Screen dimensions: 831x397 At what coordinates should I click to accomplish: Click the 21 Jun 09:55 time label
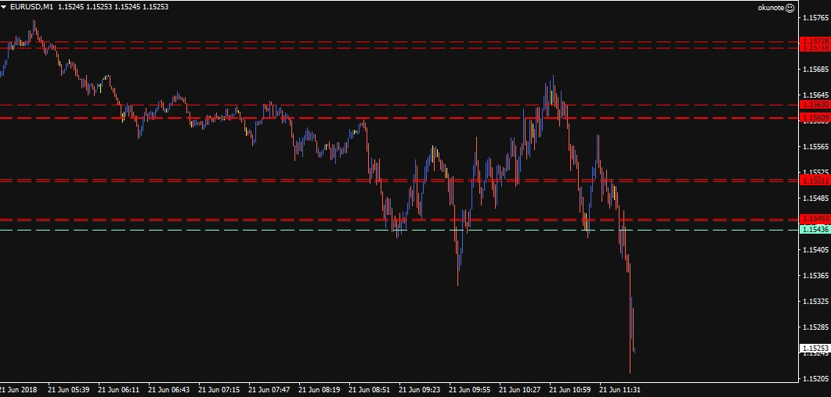tap(471, 390)
